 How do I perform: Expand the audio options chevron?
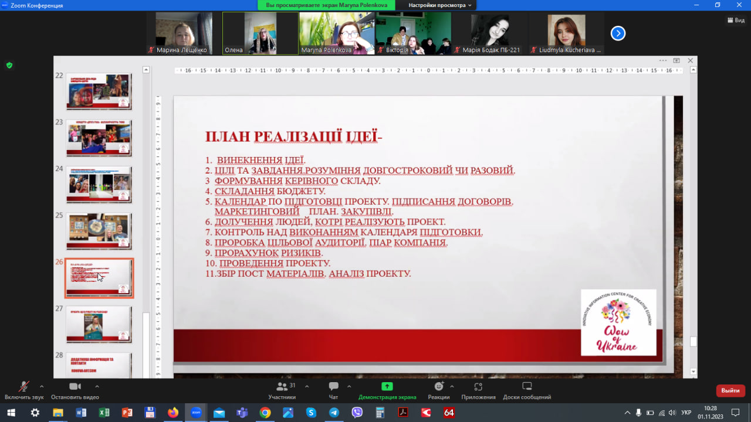42,386
